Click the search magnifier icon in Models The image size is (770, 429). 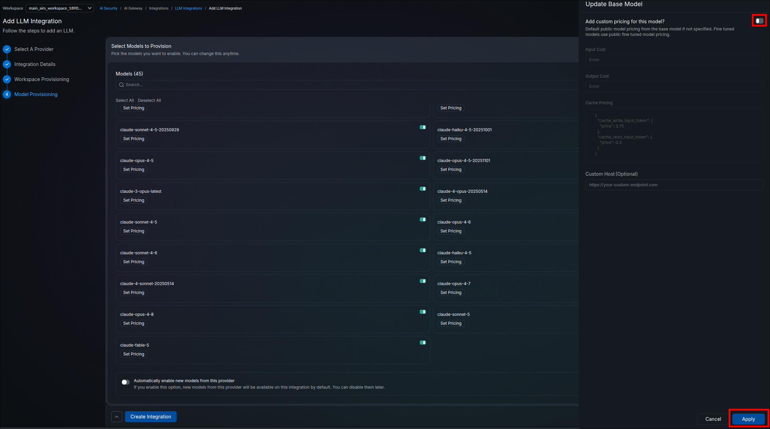click(121, 85)
